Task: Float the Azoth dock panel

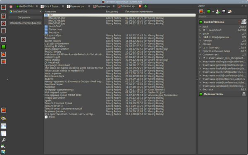Action: (242, 6)
